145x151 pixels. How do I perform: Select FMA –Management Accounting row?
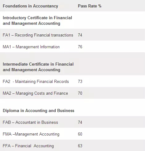[72, 134]
